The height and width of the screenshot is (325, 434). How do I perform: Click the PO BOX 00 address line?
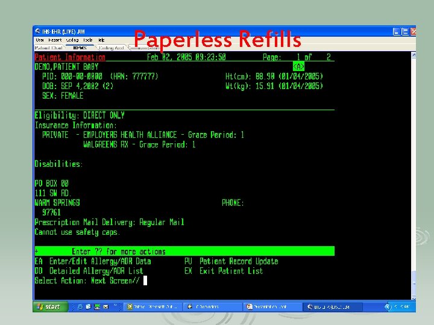(x=52, y=183)
